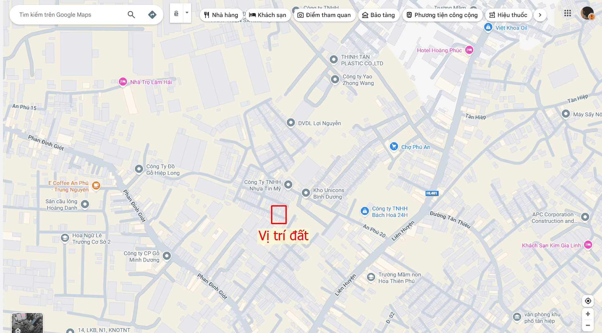The image size is (602, 333).
Task: Open directions via the blue arrow icon
Action: click(x=152, y=15)
